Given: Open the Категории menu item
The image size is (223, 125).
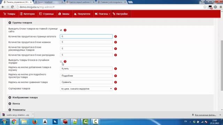Looking at the screenshot, I should point(28,14).
